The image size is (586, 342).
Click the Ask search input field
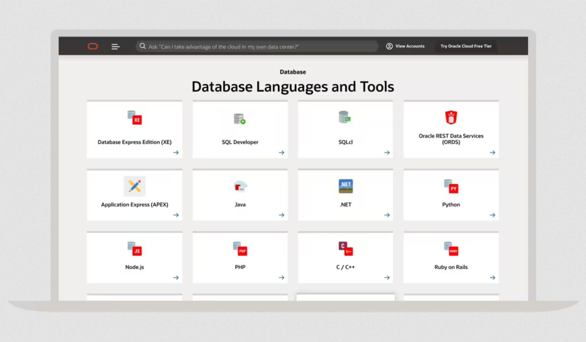click(257, 46)
